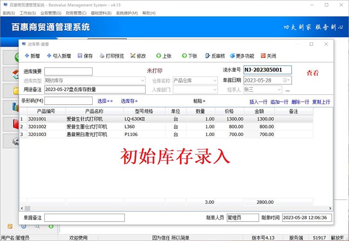Click the horizontal scrollbar right arrow
The height and width of the screenshot is (241, 349).
(330, 208)
